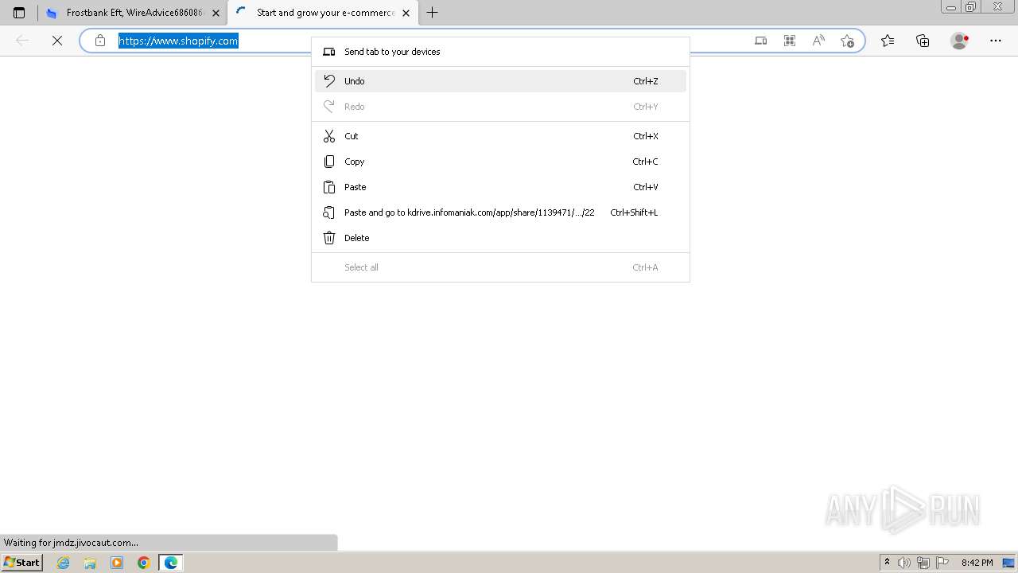Open File Explorer folder icon in taskbar
Viewport: 1018px width, 573px height.
[90, 563]
